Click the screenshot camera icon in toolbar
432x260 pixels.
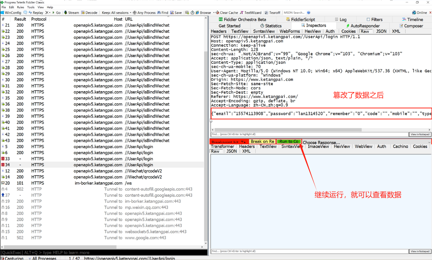[187, 13]
